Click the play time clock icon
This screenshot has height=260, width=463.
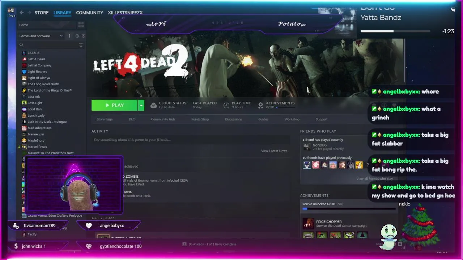226,105
